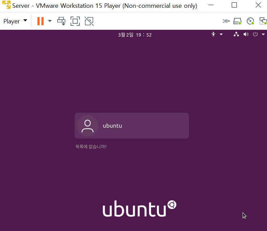Open the Ubuntu power icon

pos(255,34)
